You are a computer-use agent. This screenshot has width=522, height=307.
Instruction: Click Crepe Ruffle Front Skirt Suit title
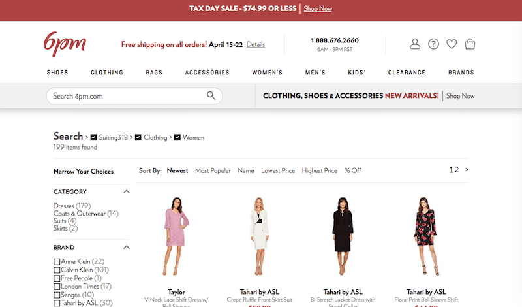pos(259,300)
